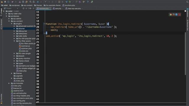Click the Stop square toolbar icon
Image resolution: width=189 pixels, height=106 pixels.
click(x=62, y=2)
